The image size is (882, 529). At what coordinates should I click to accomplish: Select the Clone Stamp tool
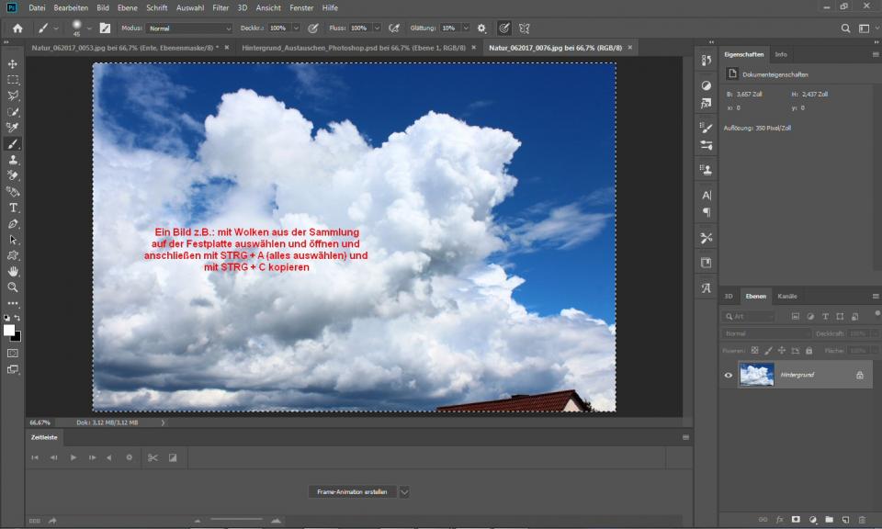pyautogui.click(x=13, y=160)
